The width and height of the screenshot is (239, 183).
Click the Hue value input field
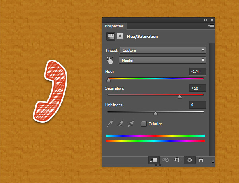[198, 71]
